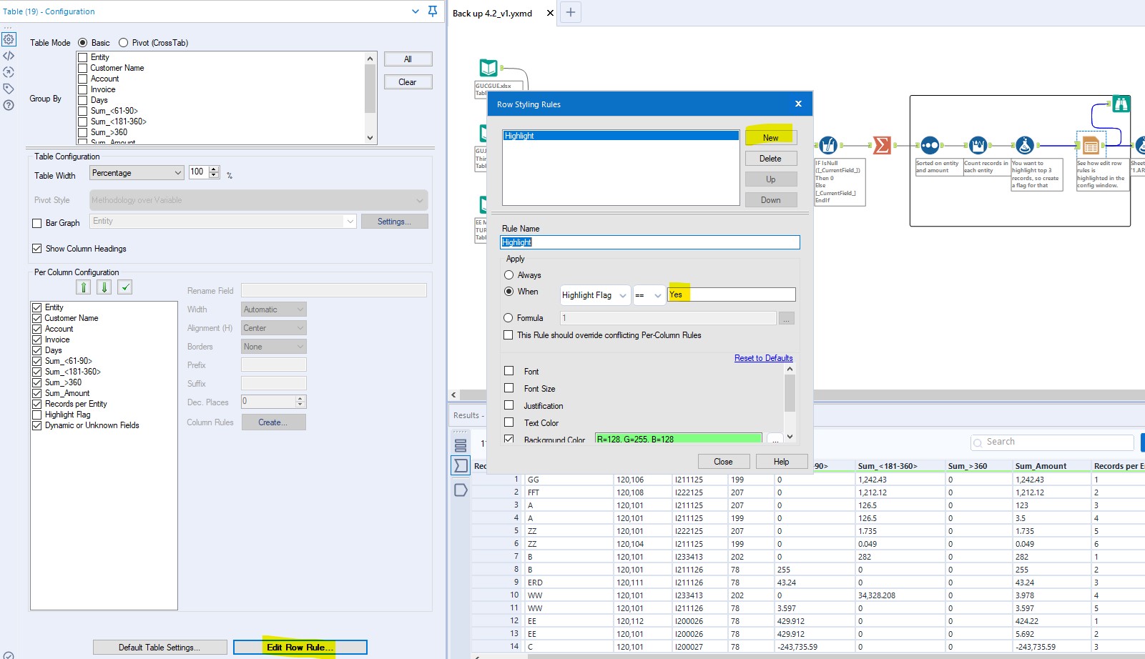Viewport: 1145px width, 659px height.
Task: Pin the Configuration panel
Action: point(433,11)
